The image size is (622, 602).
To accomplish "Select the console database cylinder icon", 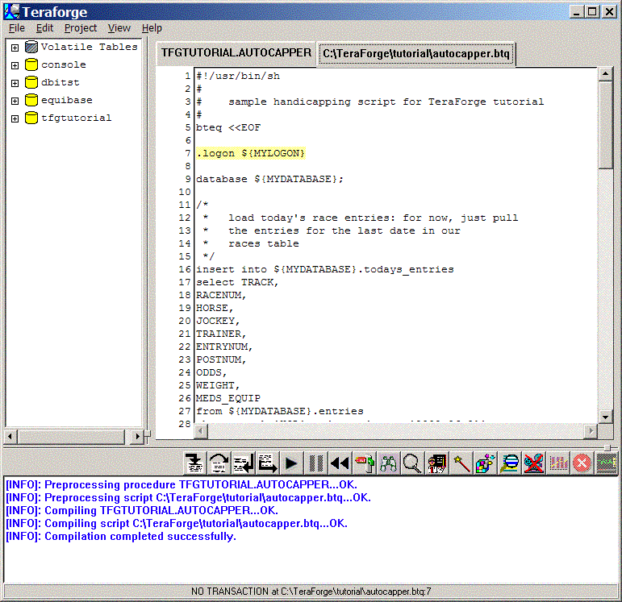I will [x=31, y=64].
